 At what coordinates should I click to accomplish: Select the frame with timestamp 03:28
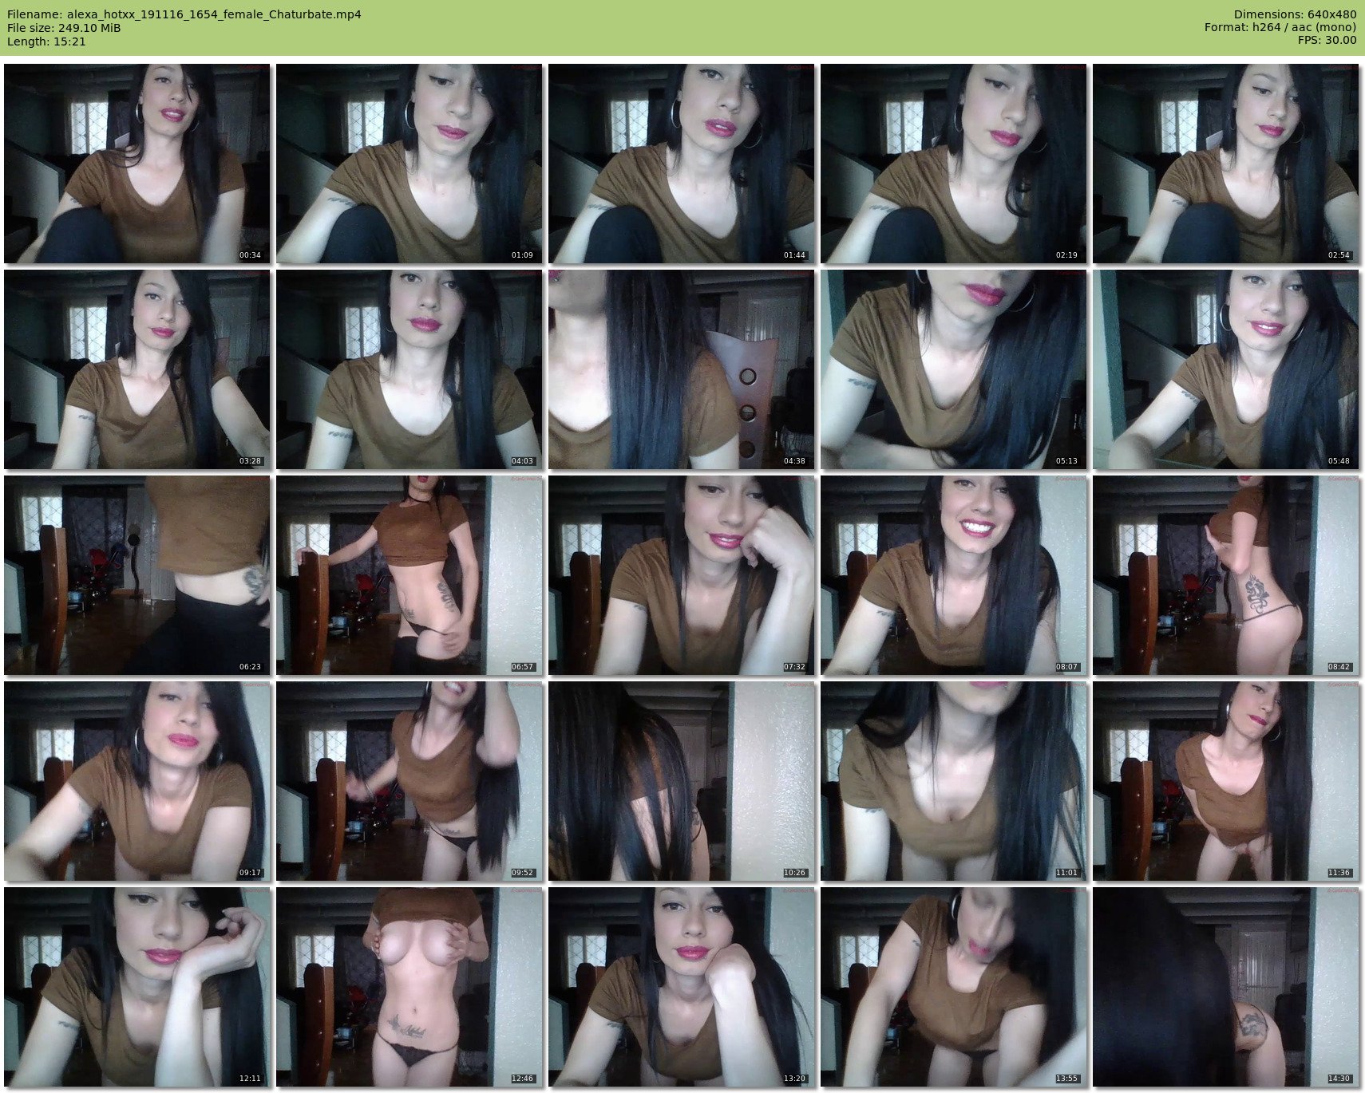pos(136,369)
